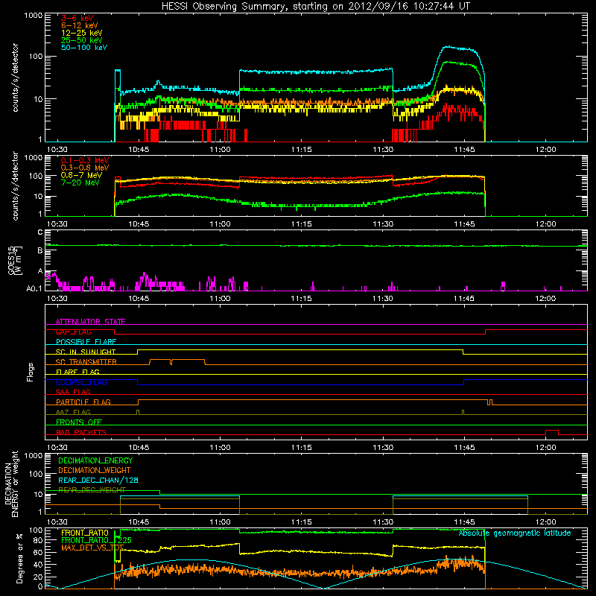This screenshot has width=596, height=596.
Task: Click the AAZ_FLAG label
Action: 73,412
